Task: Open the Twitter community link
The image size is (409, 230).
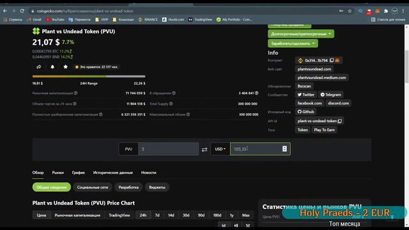Action: pos(306,95)
